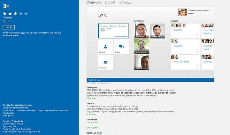
Task: Click the 770 ratings text
Action: point(7,18)
